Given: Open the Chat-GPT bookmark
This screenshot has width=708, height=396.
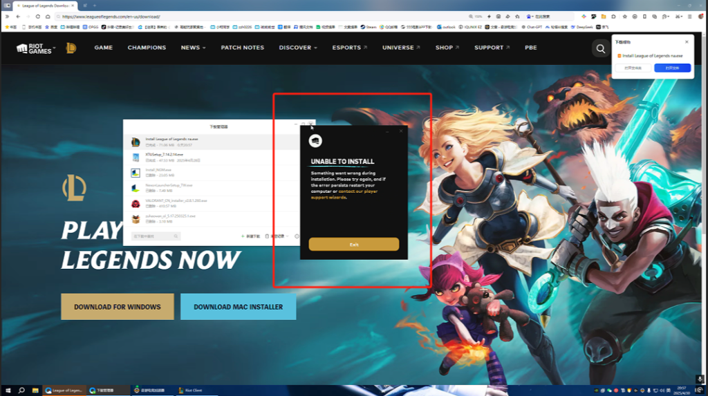Looking at the screenshot, I should click(532, 27).
